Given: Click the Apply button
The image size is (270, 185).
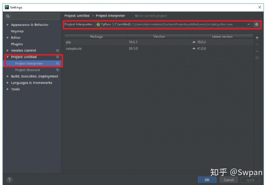Looking at the screenshot, I should click(x=250, y=180).
